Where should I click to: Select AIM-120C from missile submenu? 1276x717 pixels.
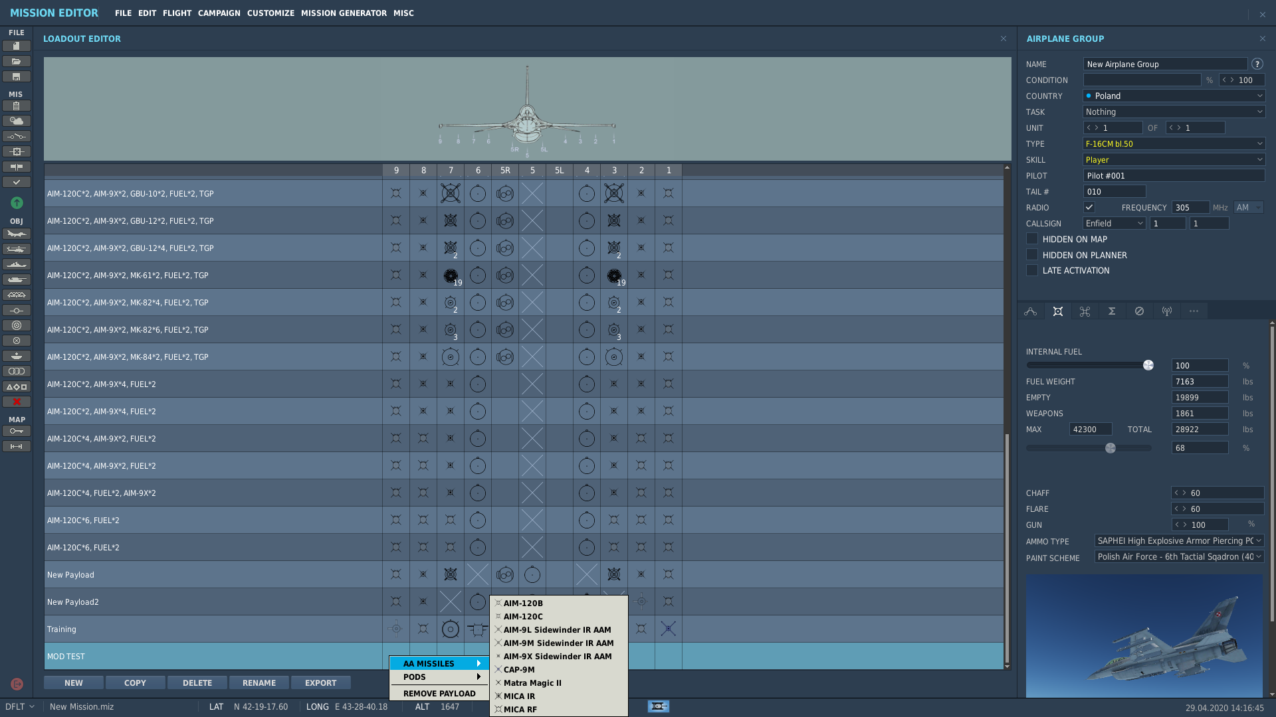[x=522, y=617]
